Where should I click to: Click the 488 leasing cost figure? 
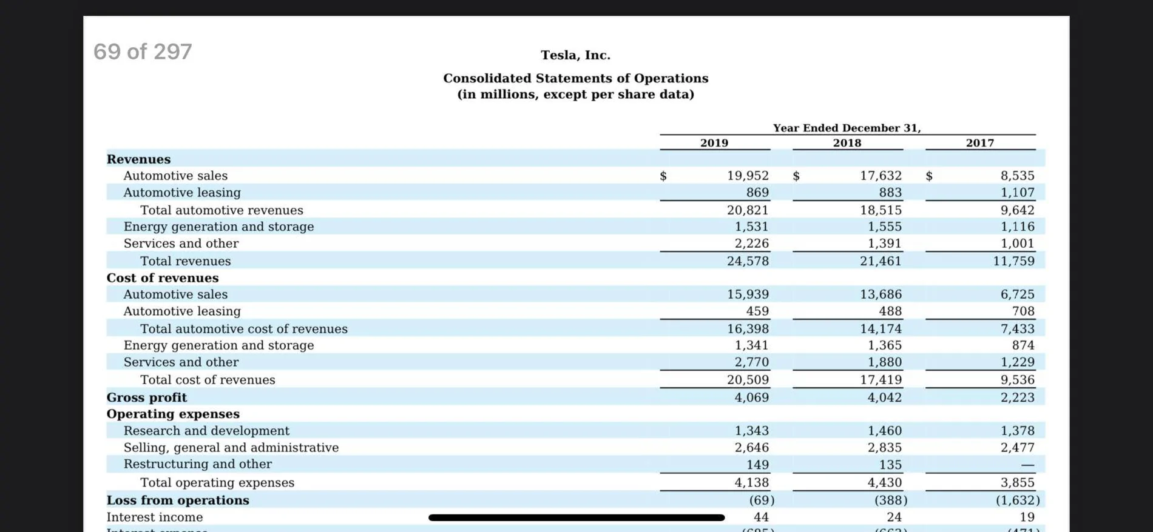890,311
